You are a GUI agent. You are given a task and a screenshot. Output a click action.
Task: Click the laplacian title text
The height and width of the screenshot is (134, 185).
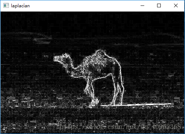click(20, 6)
